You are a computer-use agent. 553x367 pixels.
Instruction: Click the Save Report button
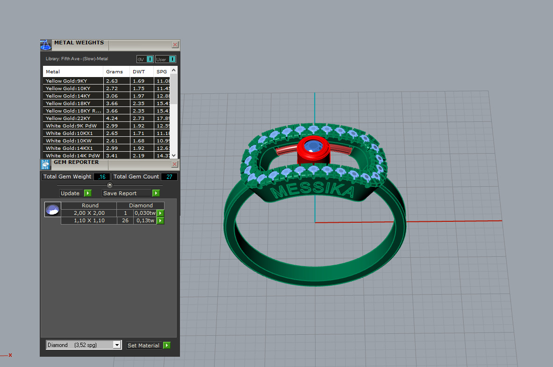point(127,193)
